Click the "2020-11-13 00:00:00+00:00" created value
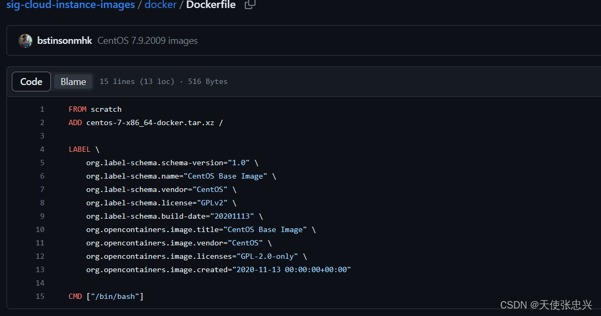 coord(291,269)
